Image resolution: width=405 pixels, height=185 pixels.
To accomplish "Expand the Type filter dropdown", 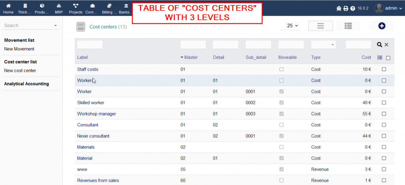I will (x=323, y=45).
